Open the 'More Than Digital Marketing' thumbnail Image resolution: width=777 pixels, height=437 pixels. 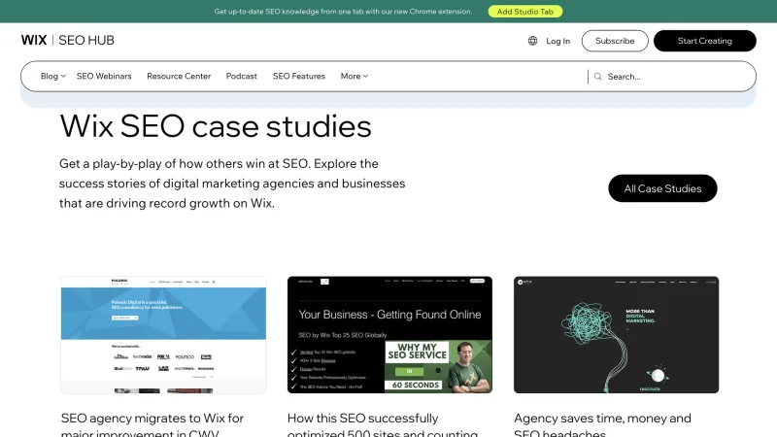click(616, 335)
